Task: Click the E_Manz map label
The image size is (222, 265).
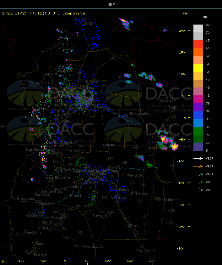Action: click(x=37, y=244)
